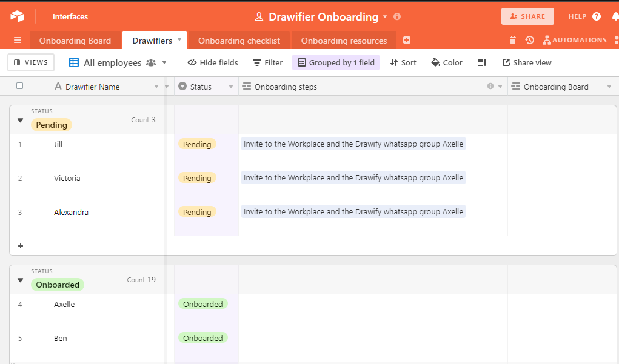Open Onboarding steps column dropdown arrow

[x=500, y=87]
